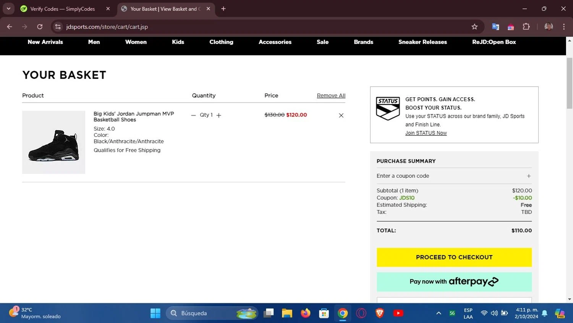Viewport: 573px width, 323px height.
Task: Open YouTube app from the taskbar
Action: [398, 313]
